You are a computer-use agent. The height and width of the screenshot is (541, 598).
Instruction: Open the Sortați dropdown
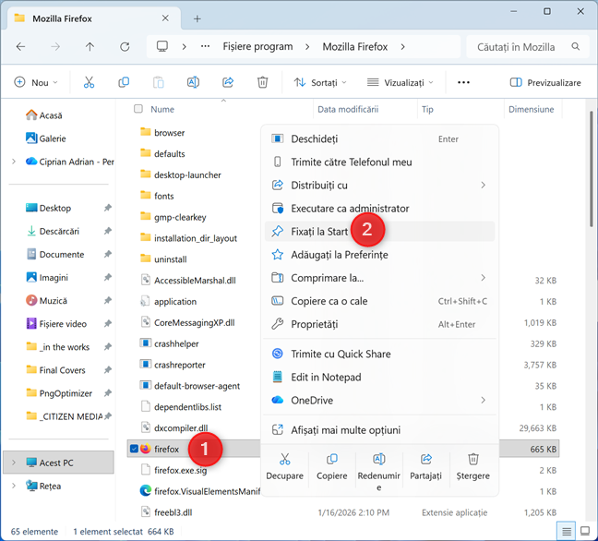click(x=320, y=82)
